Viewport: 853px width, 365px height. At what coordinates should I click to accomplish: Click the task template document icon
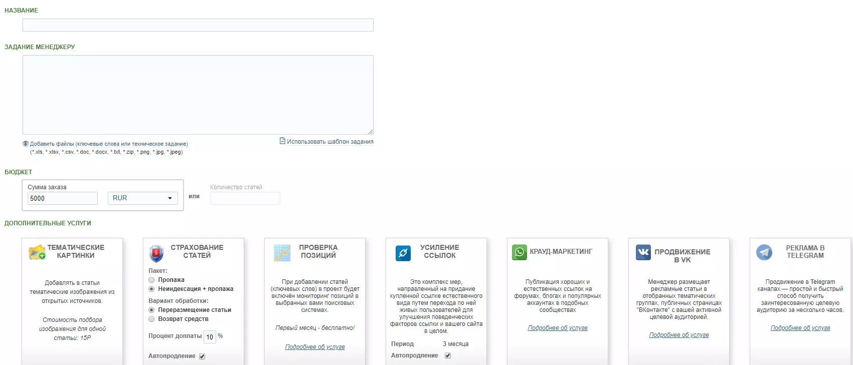[282, 141]
